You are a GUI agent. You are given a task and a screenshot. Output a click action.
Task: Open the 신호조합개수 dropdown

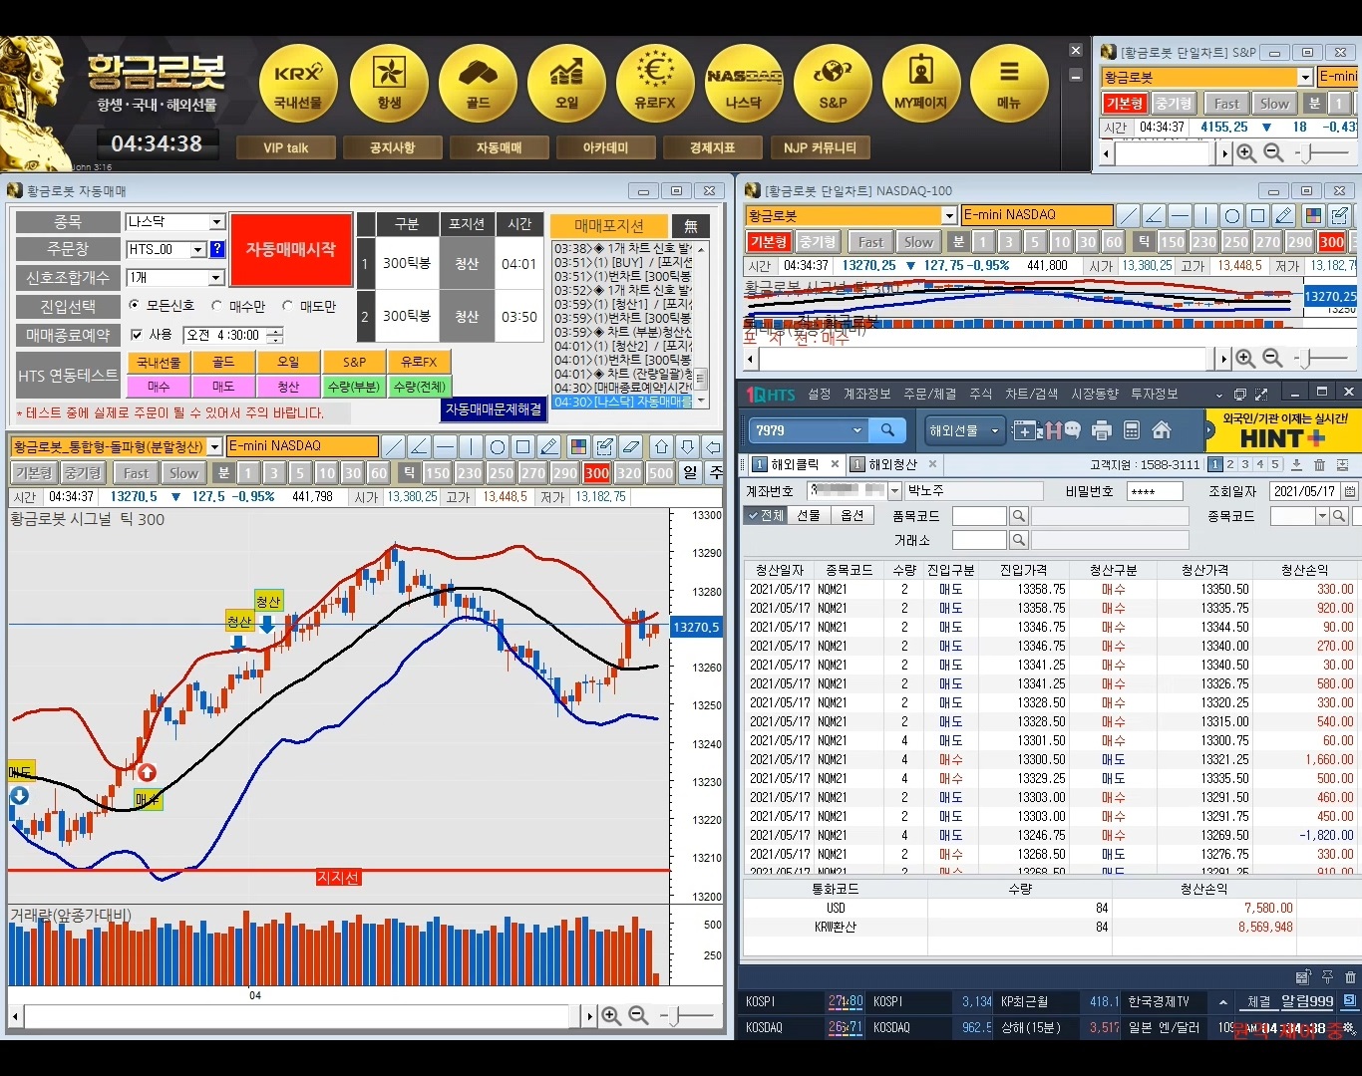click(216, 278)
